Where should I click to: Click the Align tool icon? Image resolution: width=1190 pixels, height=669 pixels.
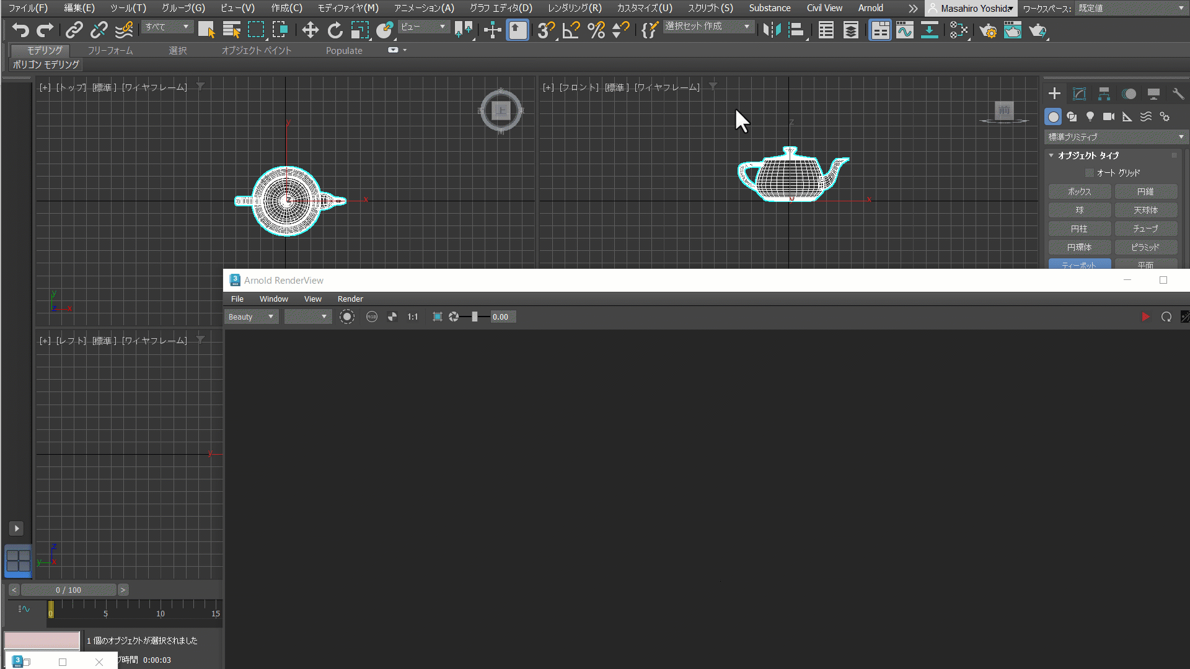pyautogui.click(x=797, y=30)
